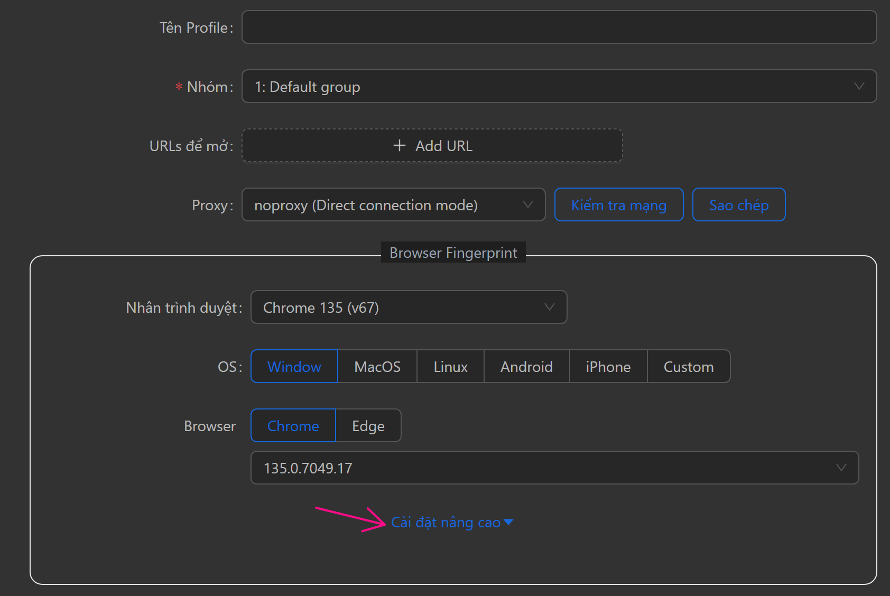Image resolution: width=890 pixels, height=596 pixels.
Task: Click the Tên Profile input field
Action: coord(559,27)
